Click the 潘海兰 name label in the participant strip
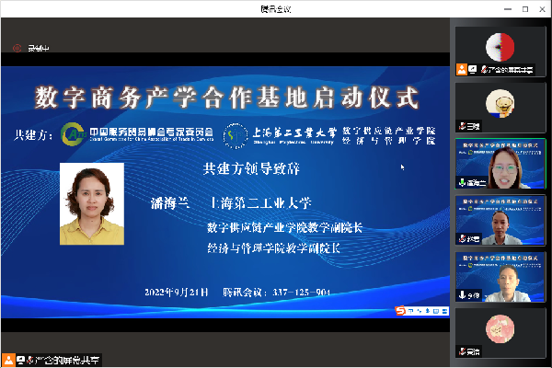The width and height of the screenshot is (552, 368). pyautogui.click(x=477, y=183)
